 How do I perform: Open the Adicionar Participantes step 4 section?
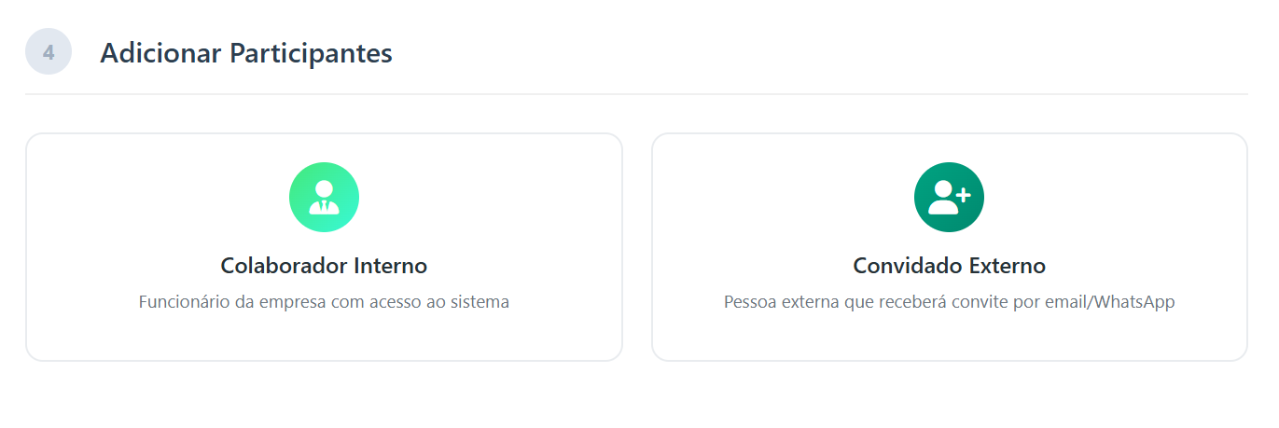point(245,53)
